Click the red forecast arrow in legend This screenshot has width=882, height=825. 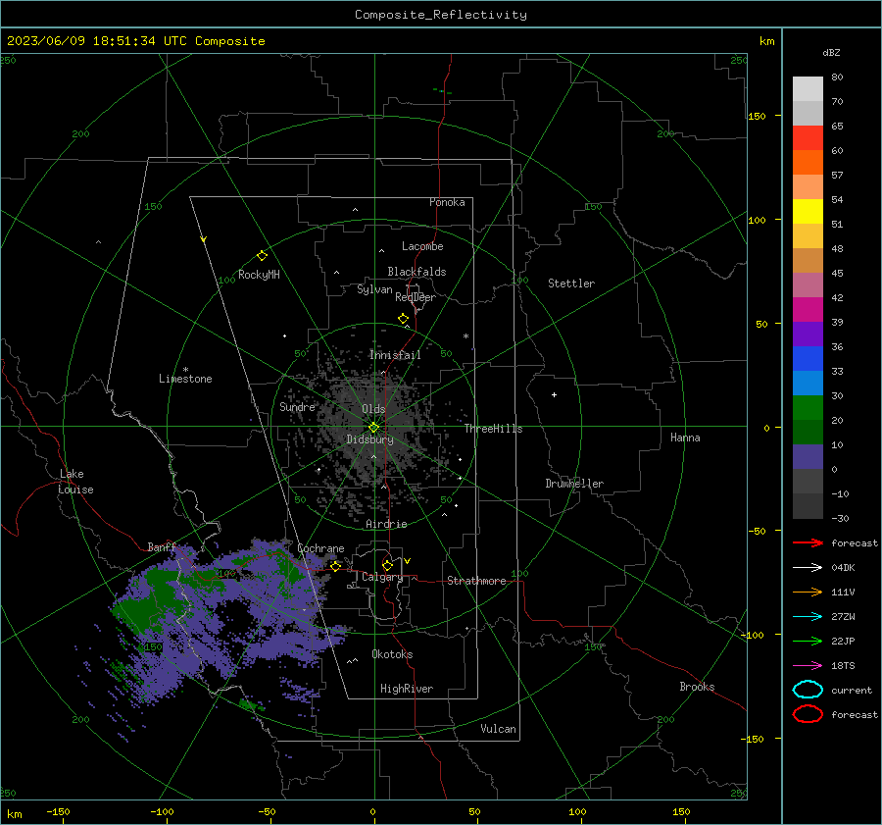[x=808, y=542]
